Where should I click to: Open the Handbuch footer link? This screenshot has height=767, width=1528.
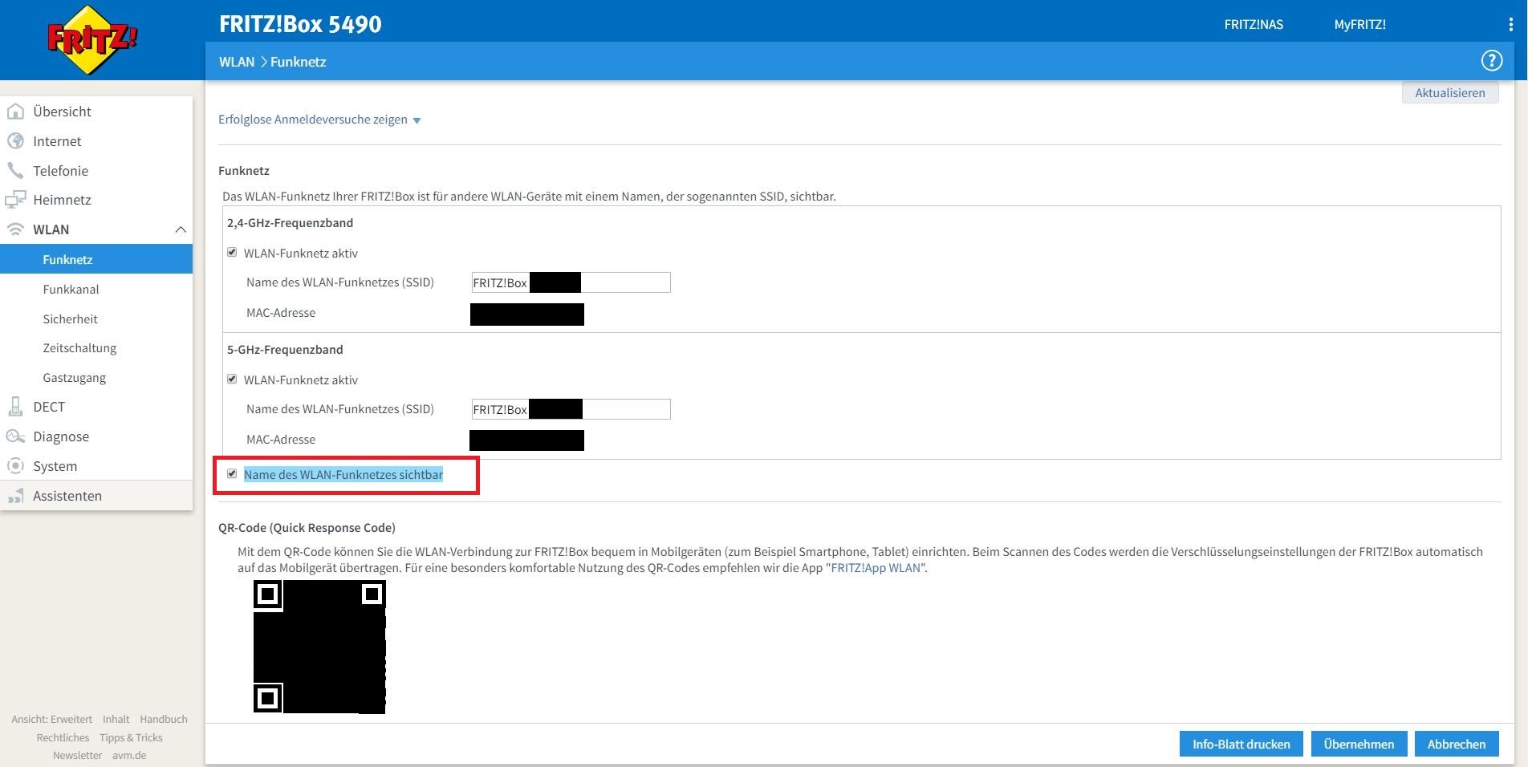[164, 719]
